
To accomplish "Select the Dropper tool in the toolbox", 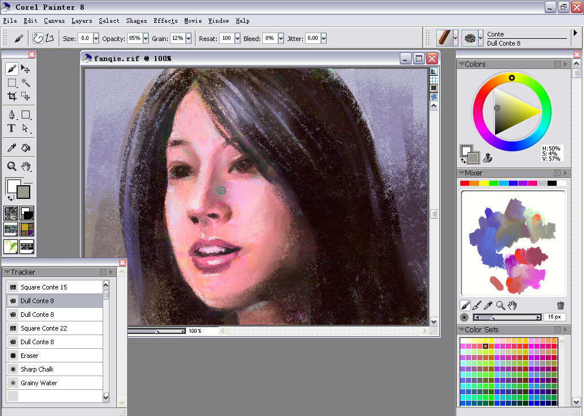I will coord(11,148).
